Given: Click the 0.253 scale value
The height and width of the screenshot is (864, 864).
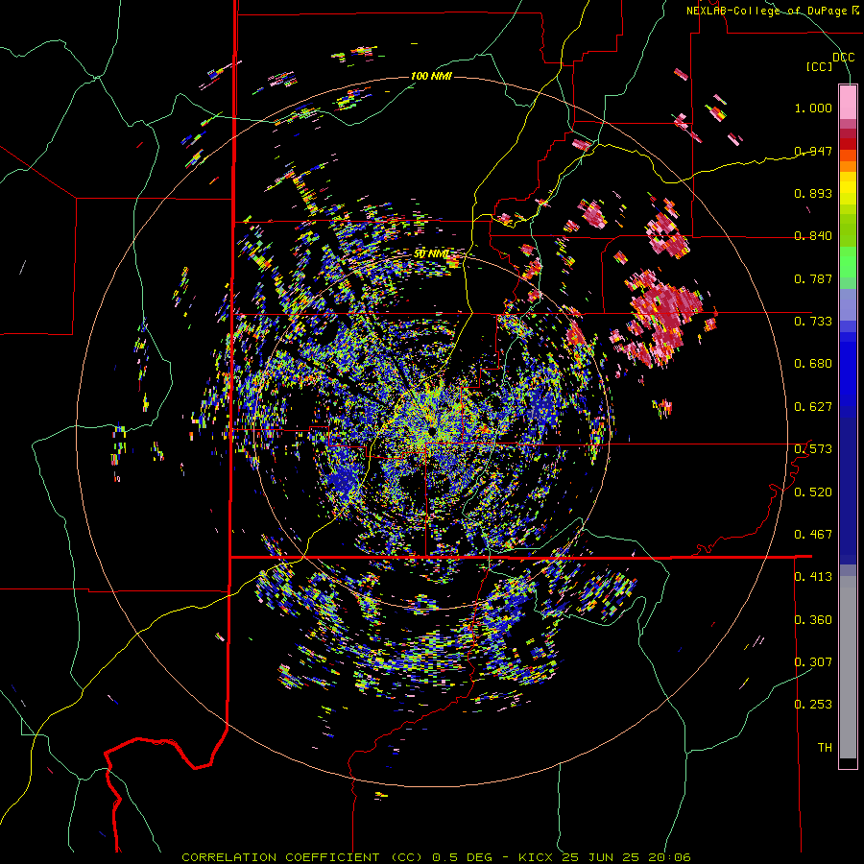Looking at the screenshot, I should coord(813,705).
